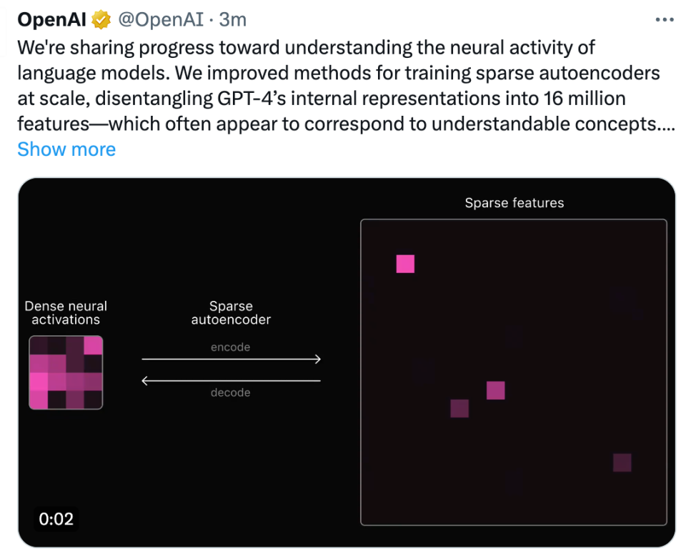Image resolution: width=686 pixels, height=556 pixels.
Task: Click the bright pink square in Sparse features
Action: [x=405, y=264]
